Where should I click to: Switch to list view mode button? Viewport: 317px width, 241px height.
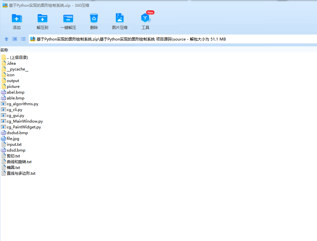[23, 39]
